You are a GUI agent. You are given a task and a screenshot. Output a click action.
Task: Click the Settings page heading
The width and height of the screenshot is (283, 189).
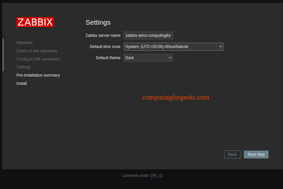(98, 22)
